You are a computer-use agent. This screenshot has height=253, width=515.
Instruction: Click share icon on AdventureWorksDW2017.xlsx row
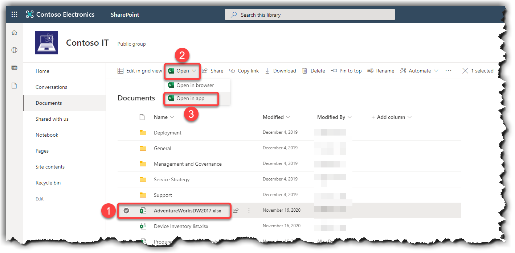point(236,211)
